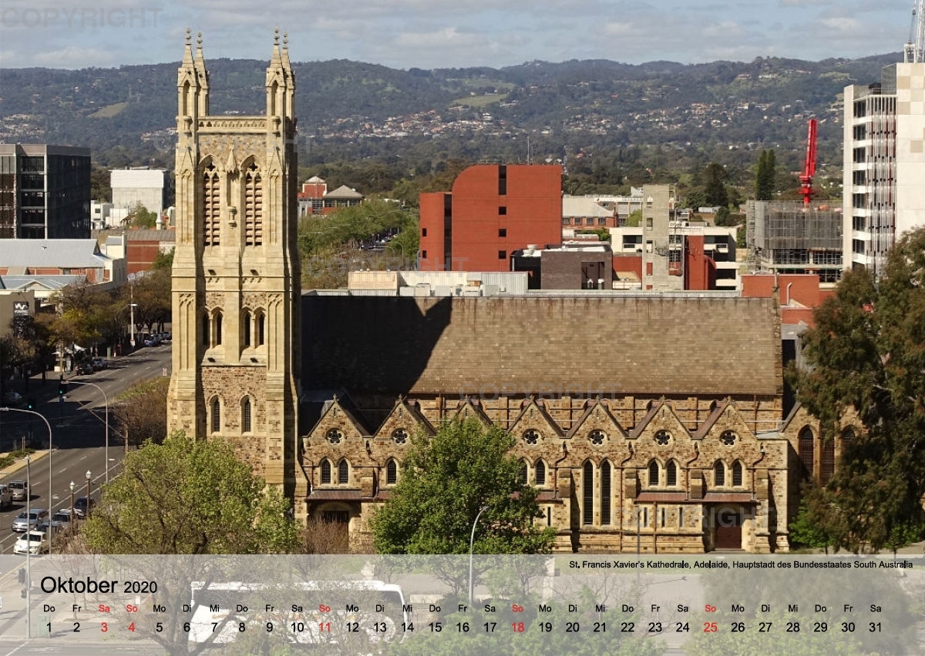
Task: Click the 'Do' weekday label above date 29
Action: tap(820, 608)
